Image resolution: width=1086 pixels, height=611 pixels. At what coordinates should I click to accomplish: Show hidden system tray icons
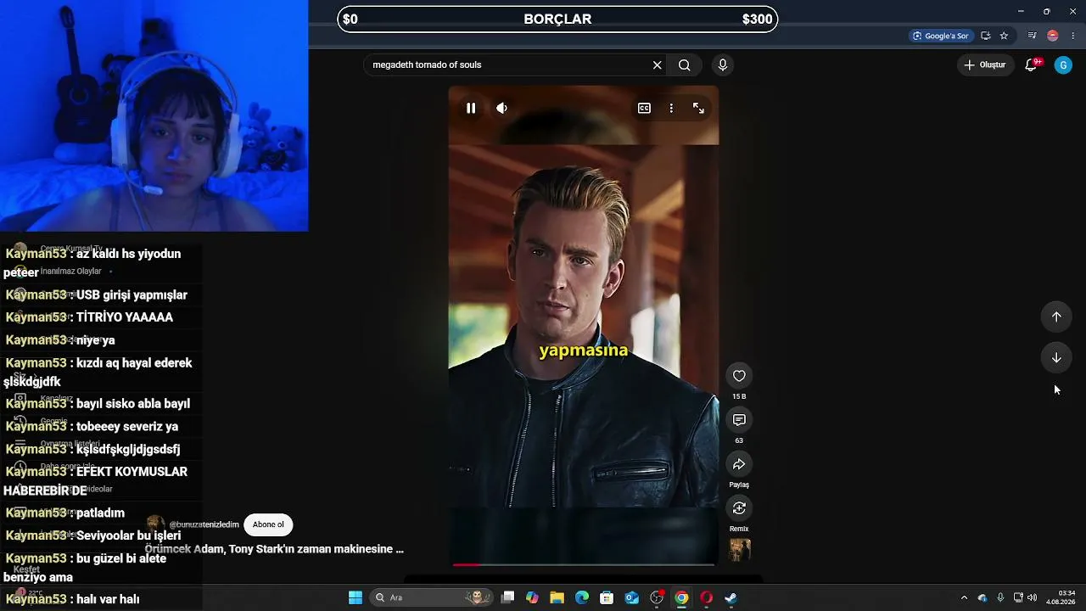pyautogui.click(x=964, y=597)
